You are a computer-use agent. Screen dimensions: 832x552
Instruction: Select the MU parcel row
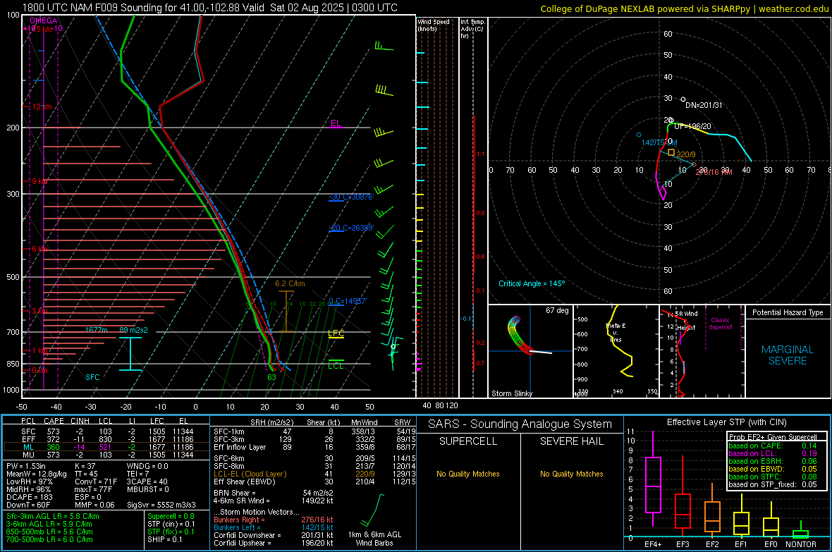coord(106,455)
